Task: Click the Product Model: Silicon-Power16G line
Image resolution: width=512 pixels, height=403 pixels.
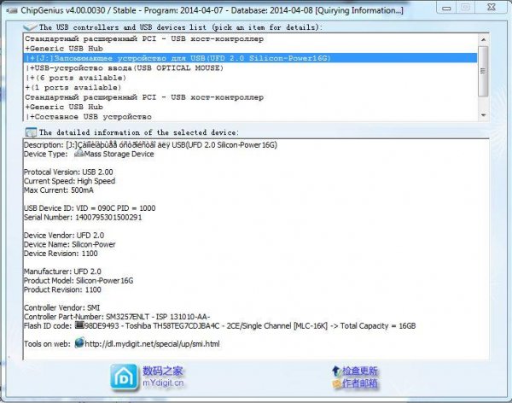Action: click(x=79, y=280)
